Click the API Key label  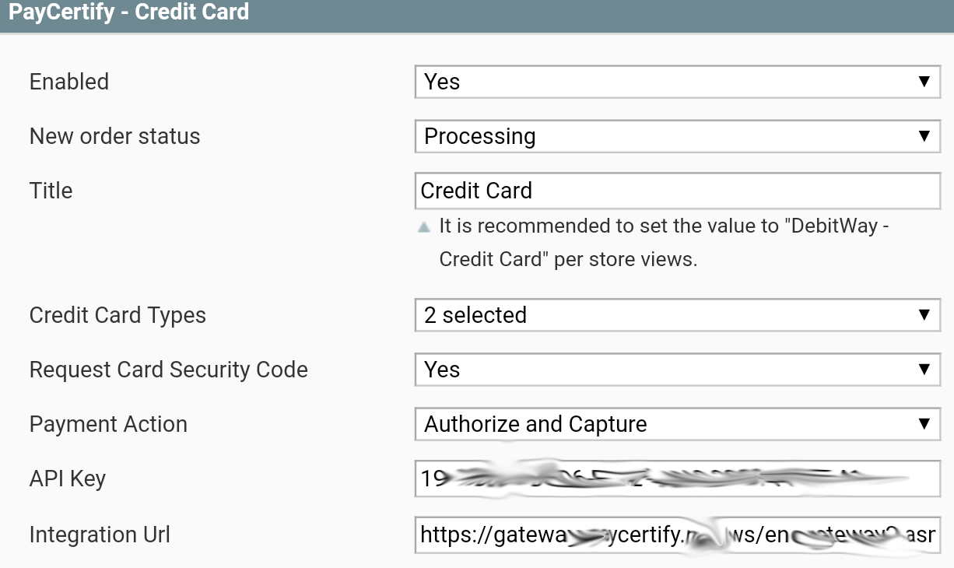click(x=67, y=479)
